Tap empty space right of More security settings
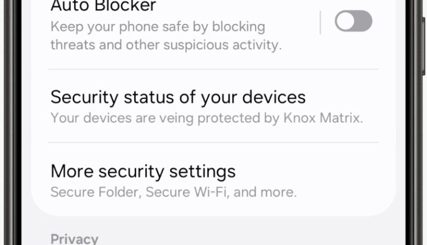 319,171
